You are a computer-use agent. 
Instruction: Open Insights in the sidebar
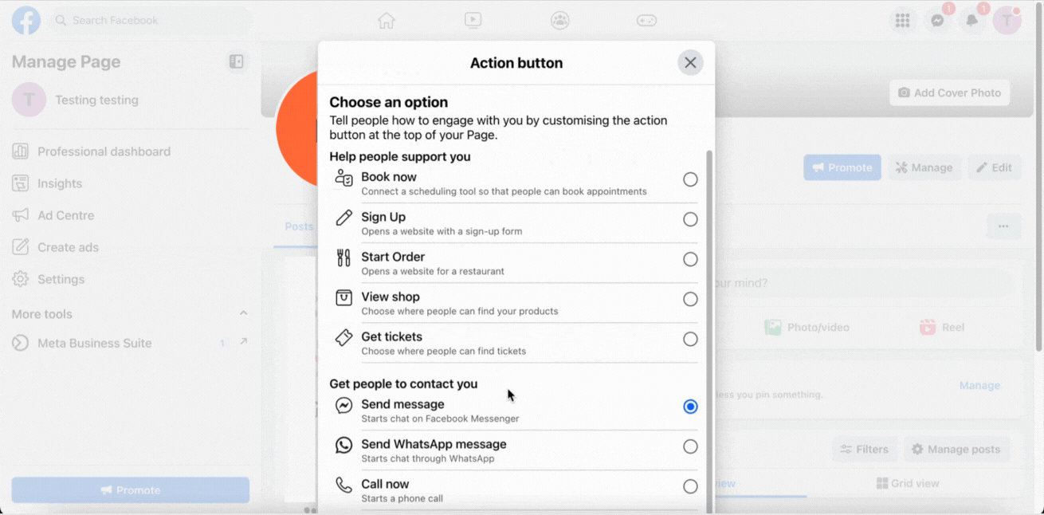[60, 183]
